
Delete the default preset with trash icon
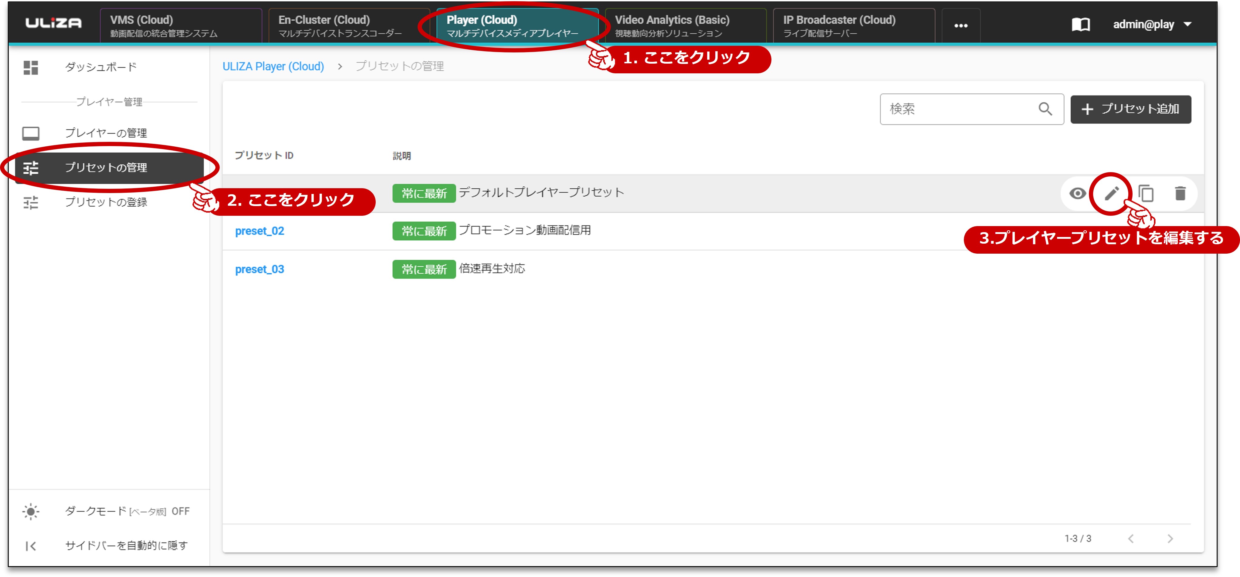click(1180, 193)
